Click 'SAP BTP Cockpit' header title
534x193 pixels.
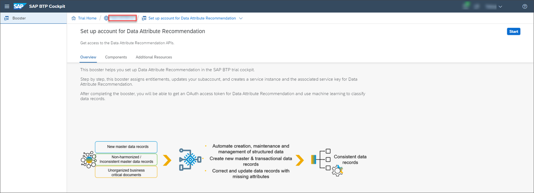(47, 6)
